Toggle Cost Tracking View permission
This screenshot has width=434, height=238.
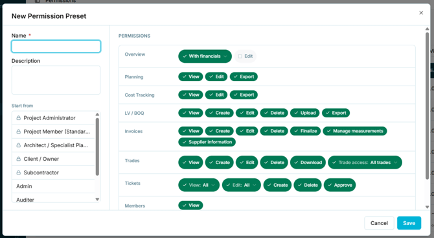[190, 95]
